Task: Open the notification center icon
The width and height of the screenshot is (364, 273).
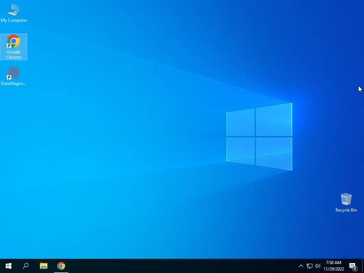Action: click(x=353, y=266)
